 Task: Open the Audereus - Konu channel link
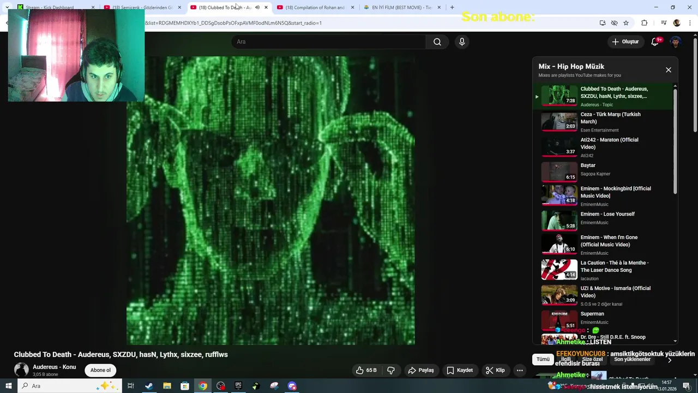click(x=54, y=367)
